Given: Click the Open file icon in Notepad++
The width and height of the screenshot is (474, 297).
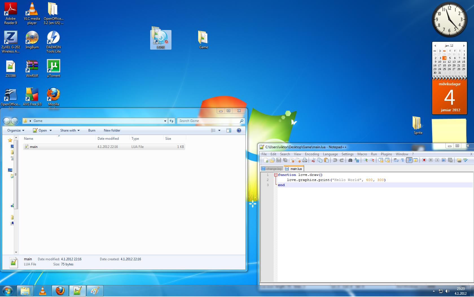Looking at the screenshot, I should [x=272, y=160].
